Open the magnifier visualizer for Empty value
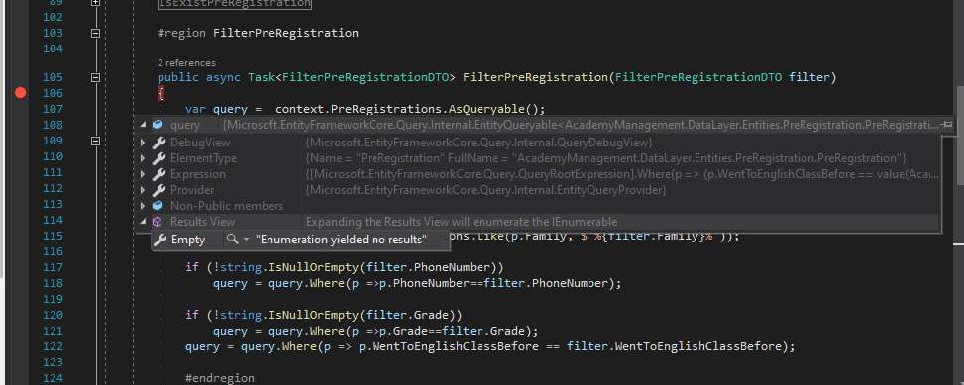This screenshot has height=385, width=964. coord(233,240)
